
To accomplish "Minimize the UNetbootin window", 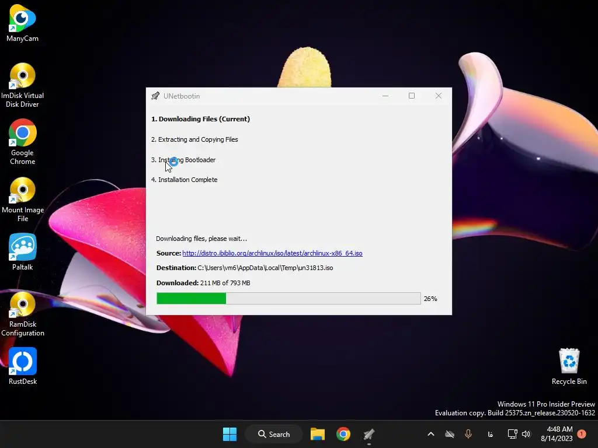I will click(385, 96).
